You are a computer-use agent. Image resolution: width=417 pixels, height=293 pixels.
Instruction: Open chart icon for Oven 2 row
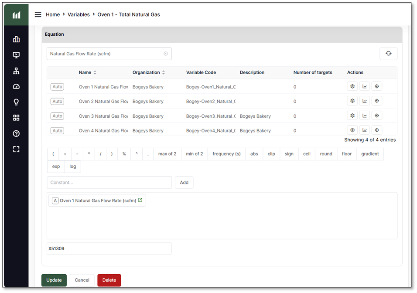[365, 101]
